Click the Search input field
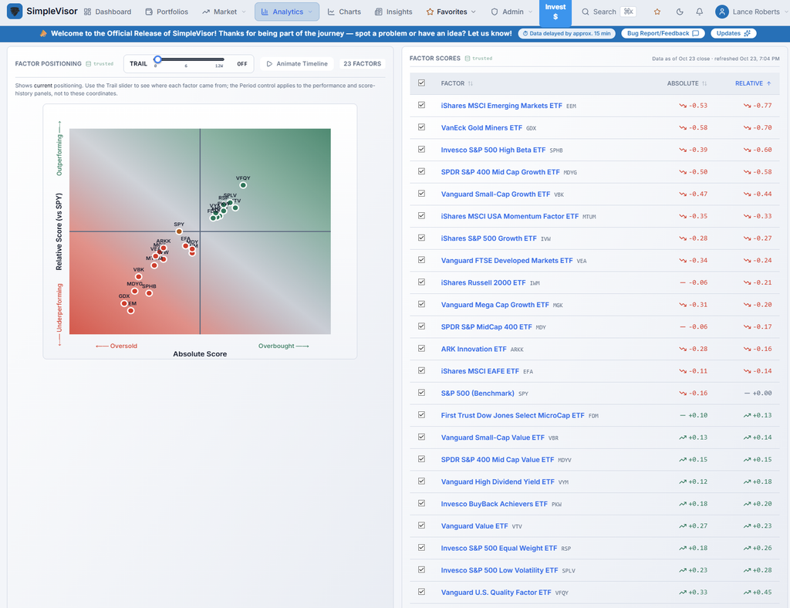The image size is (790, 608). [608, 12]
